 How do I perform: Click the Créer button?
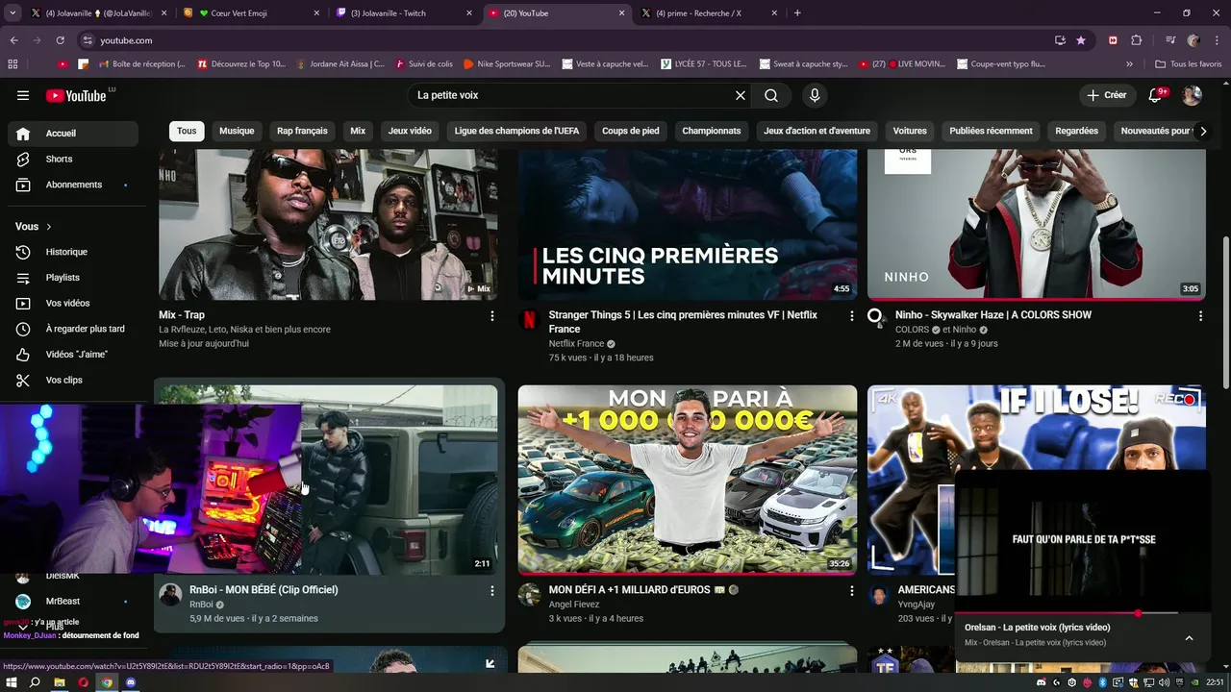[x=1106, y=95]
